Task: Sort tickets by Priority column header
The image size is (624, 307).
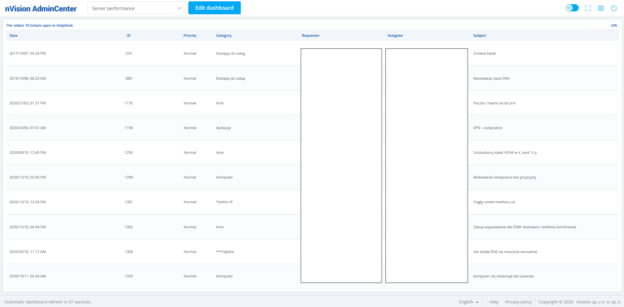Action: click(190, 35)
